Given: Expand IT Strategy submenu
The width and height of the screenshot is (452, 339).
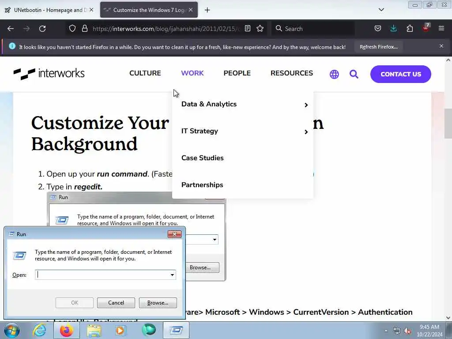Looking at the screenshot, I should tap(306, 132).
